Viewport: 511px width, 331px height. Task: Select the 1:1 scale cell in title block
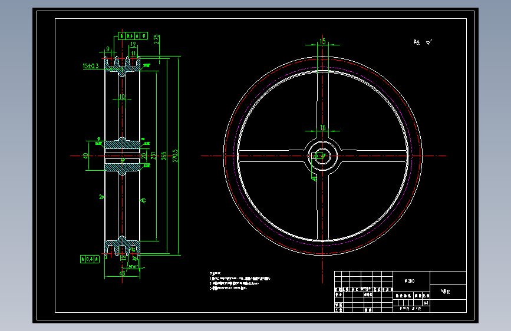tap(426, 303)
